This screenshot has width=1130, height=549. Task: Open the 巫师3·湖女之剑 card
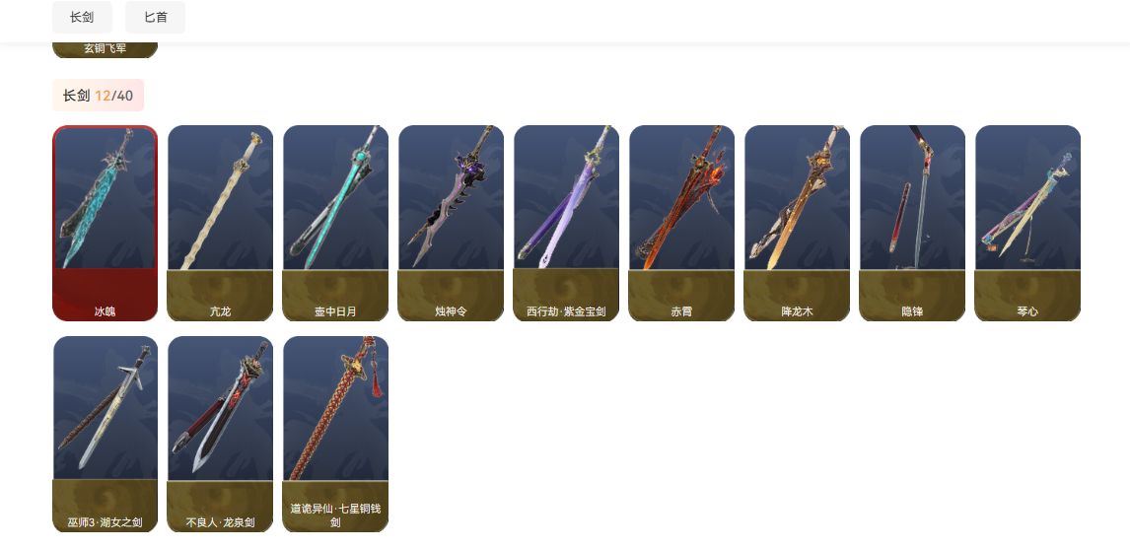[x=106, y=434]
